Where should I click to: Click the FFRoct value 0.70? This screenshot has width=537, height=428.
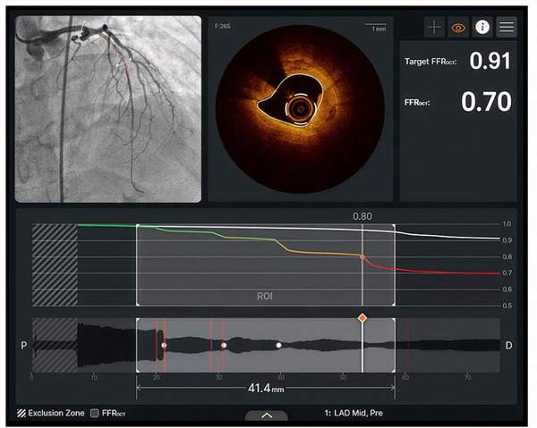486,102
